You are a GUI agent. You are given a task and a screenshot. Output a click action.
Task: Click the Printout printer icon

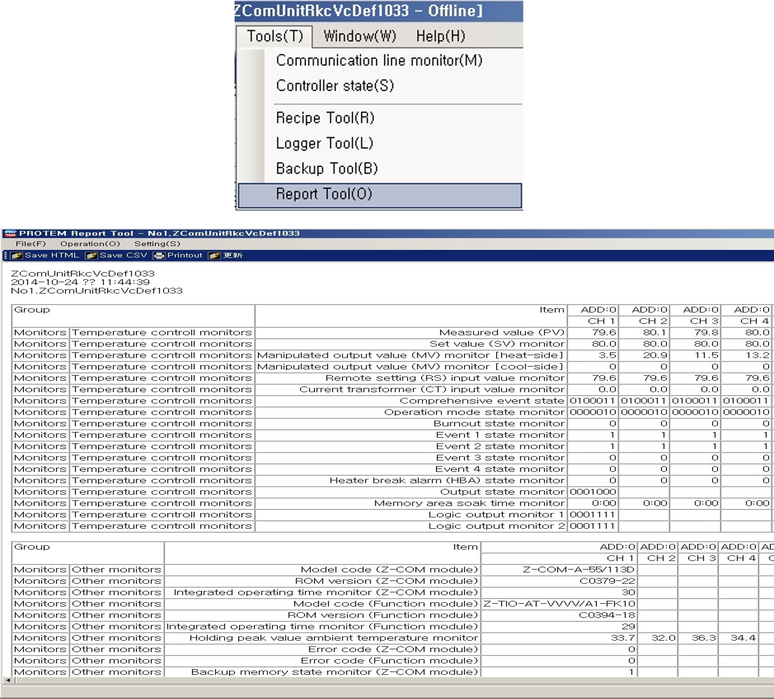click(159, 256)
